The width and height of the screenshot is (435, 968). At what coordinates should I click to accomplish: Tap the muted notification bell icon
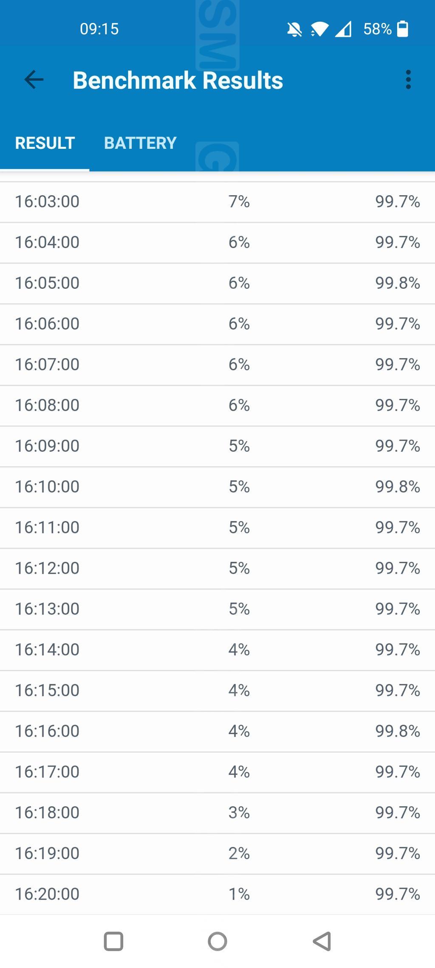(294, 29)
